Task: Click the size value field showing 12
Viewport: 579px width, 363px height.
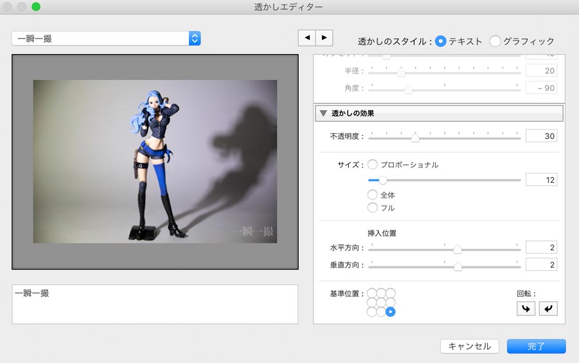Action: pyautogui.click(x=541, y=180)
